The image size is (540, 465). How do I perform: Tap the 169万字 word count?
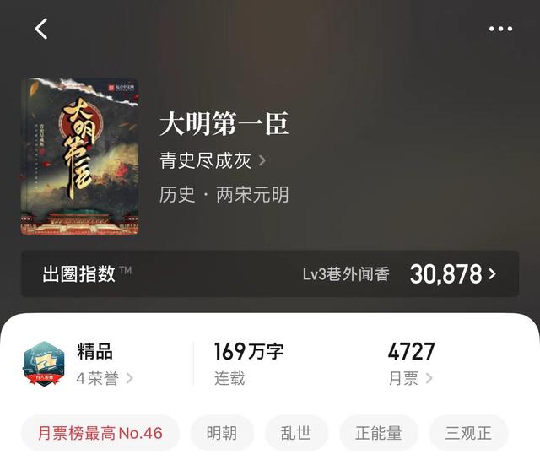(x=249, y=351)
